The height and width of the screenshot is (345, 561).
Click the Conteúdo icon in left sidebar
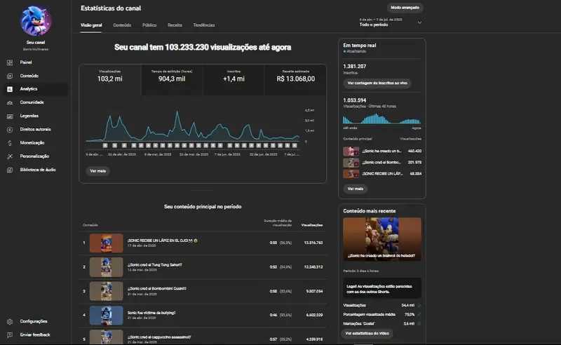(10, 76)
